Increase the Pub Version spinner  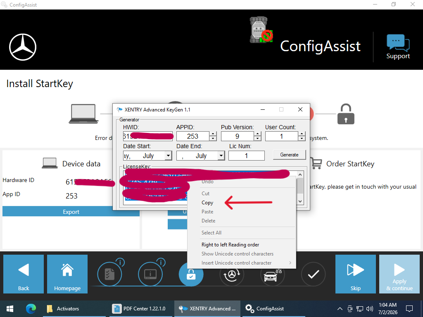point(257,134)
